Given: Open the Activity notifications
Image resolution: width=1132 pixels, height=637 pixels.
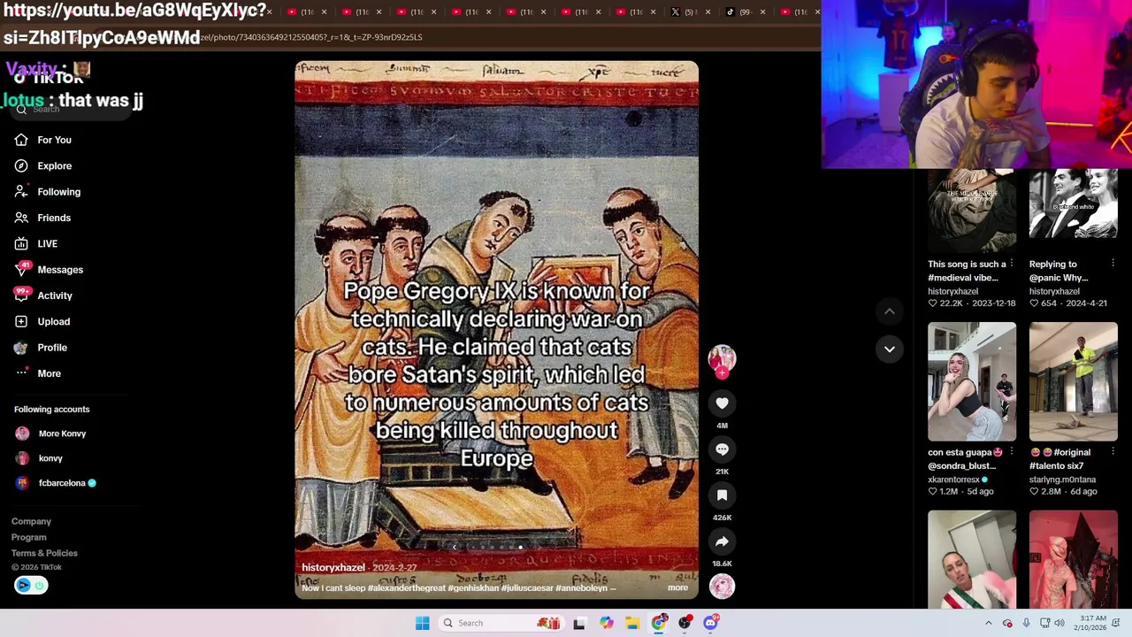Looking at the screenshot, I should (42, 295).
